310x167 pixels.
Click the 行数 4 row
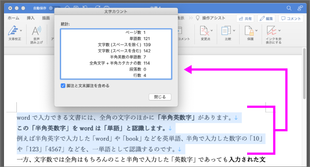point(116,75)
